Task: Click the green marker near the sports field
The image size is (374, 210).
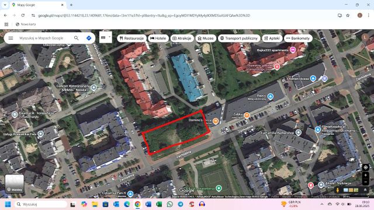Action: (219, 188)
